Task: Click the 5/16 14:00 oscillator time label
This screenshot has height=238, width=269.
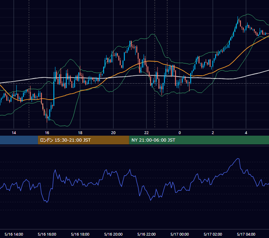Action: (x=14, y=234)
